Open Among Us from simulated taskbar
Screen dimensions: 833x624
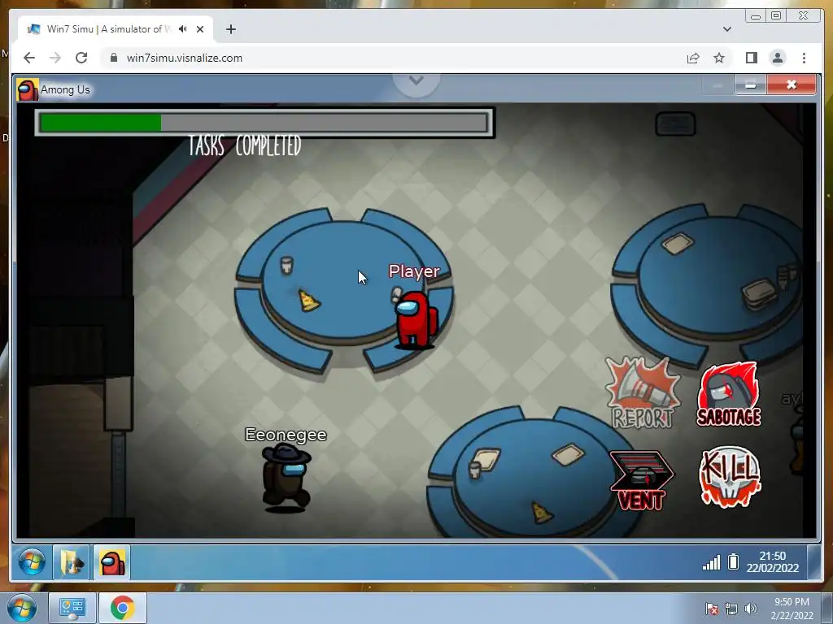tap(112, 562)
